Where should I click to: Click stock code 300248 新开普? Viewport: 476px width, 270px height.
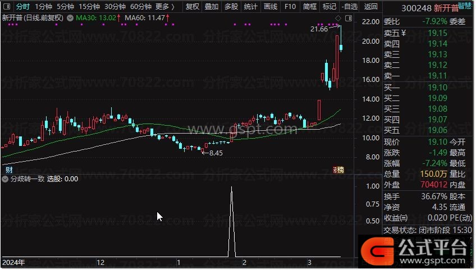pos(429,8)
